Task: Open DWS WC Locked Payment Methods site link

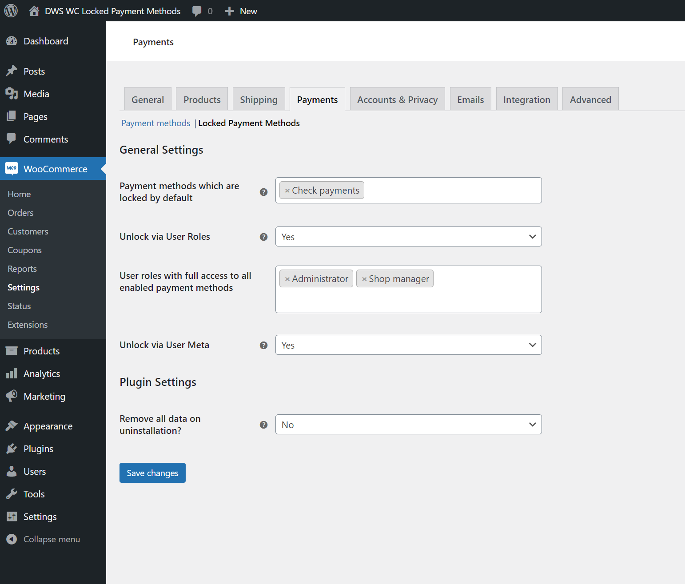Action: tap(112, 11)
